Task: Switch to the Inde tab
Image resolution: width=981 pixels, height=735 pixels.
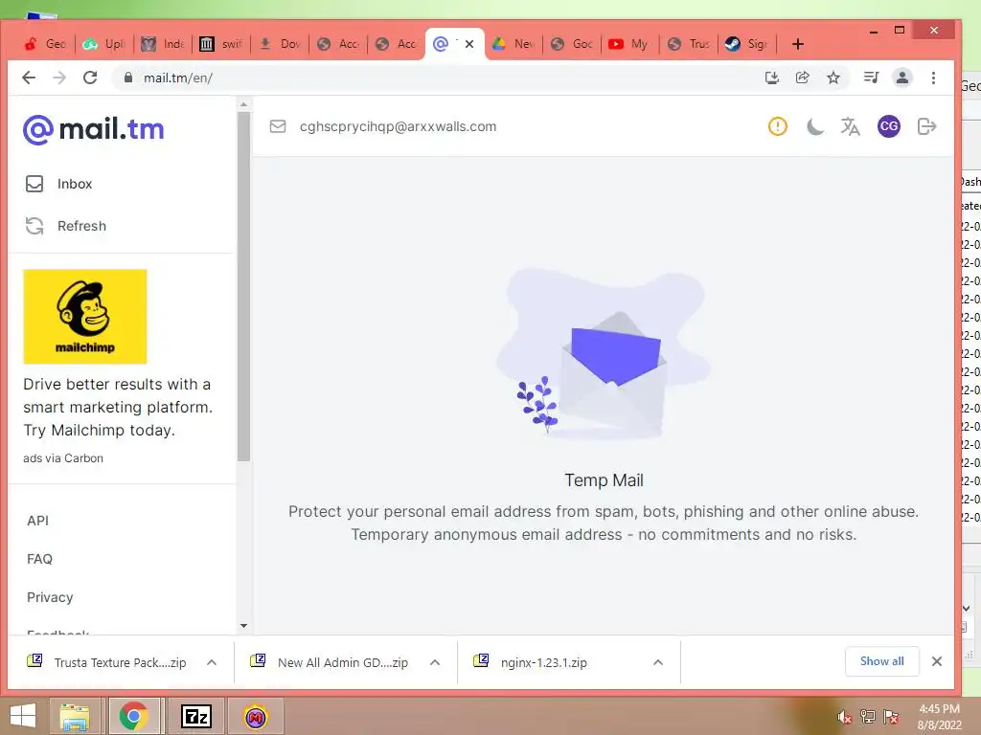Action: tap(162, 44)
